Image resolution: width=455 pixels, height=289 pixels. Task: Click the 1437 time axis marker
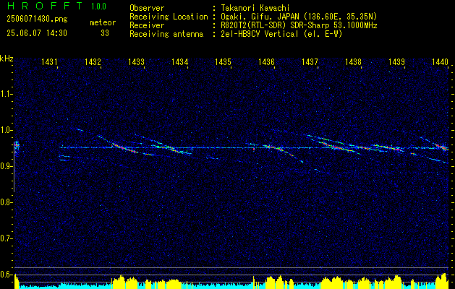310,61
